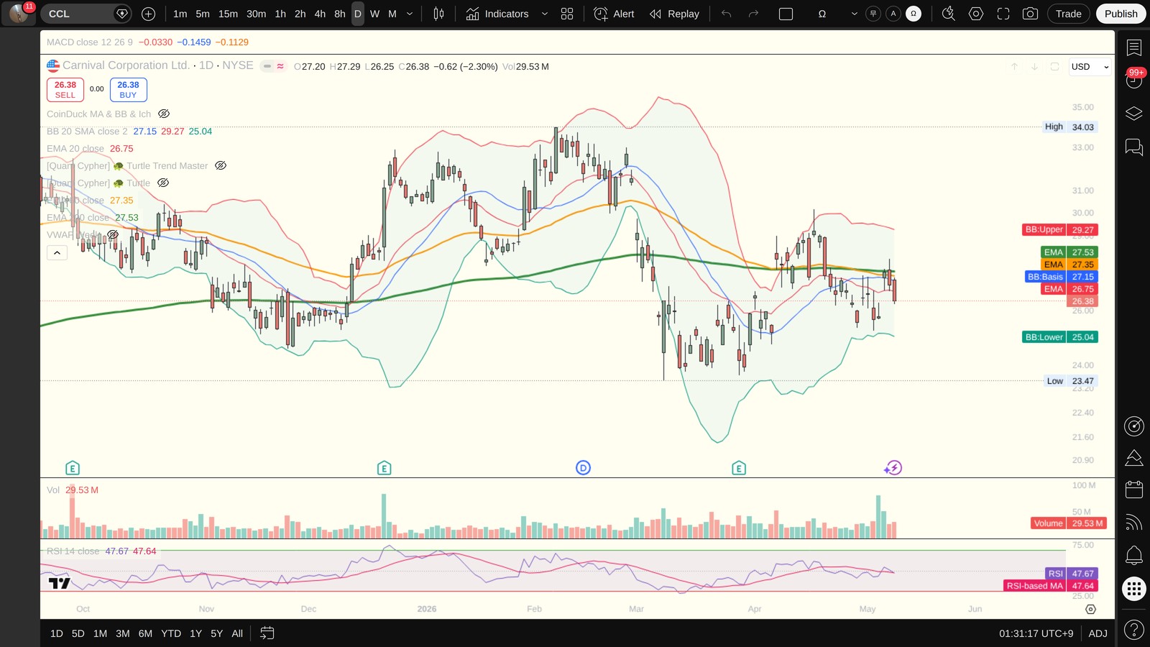Toggle ADJ adjusted data option
The height and width of the screenshot is (647, 1150).
tap(1098, 633)
